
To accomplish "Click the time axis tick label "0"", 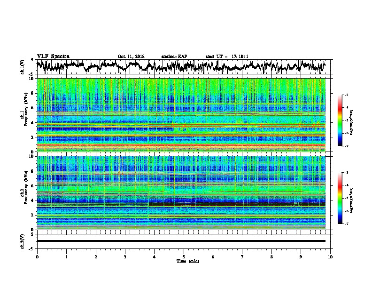I will pyautogui.click(x=37, y=257).
